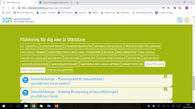Click the RSS extension icon
The width and height of the screenshot is (195, 109).
[x=180, y=8]
